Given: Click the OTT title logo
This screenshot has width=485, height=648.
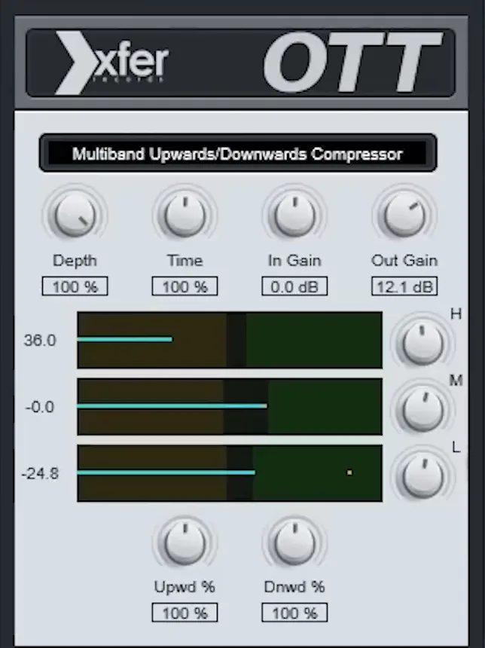Looking at the screenshot, I should pos(352,62).
